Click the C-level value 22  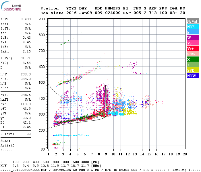(29, 134)
